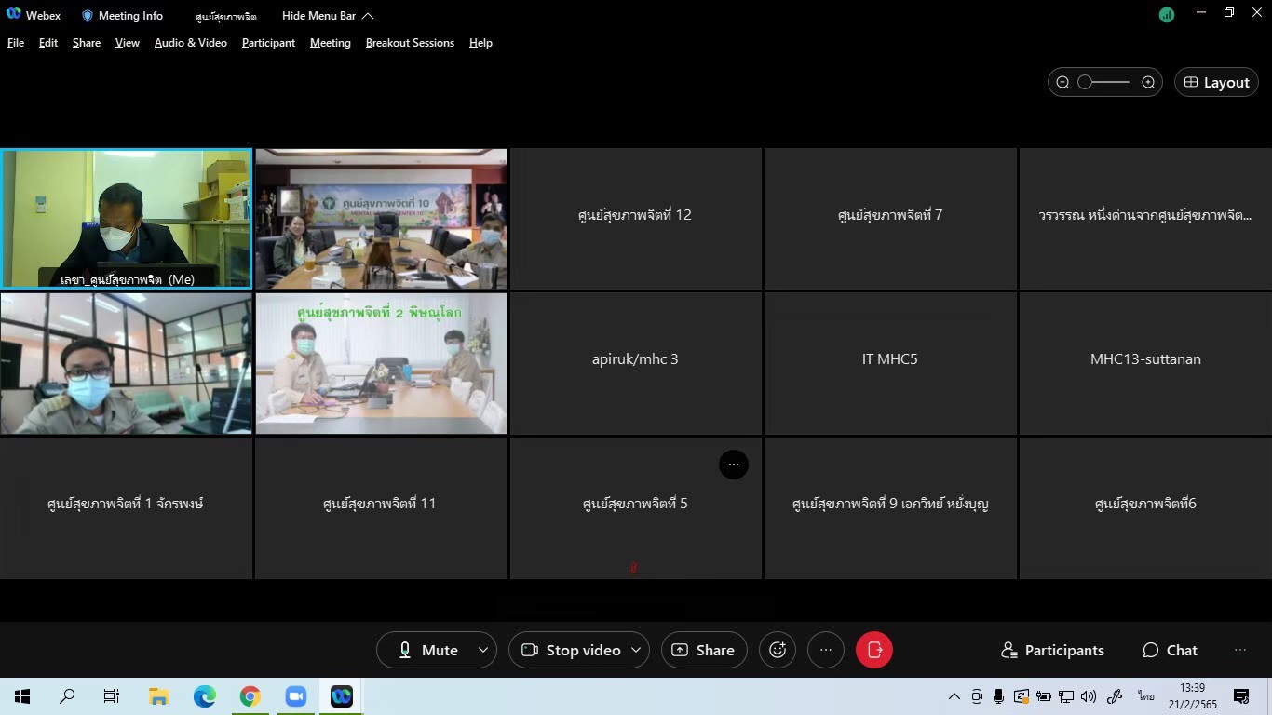Click the zoom out magnifier icon
Image resolution: width=1272 pixels, height=715 pixels.
click(x=1062, y=82)
